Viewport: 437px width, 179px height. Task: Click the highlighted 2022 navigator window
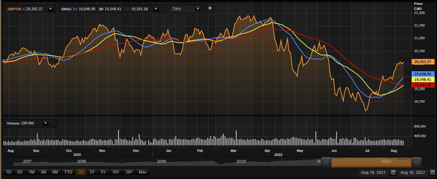371,162
